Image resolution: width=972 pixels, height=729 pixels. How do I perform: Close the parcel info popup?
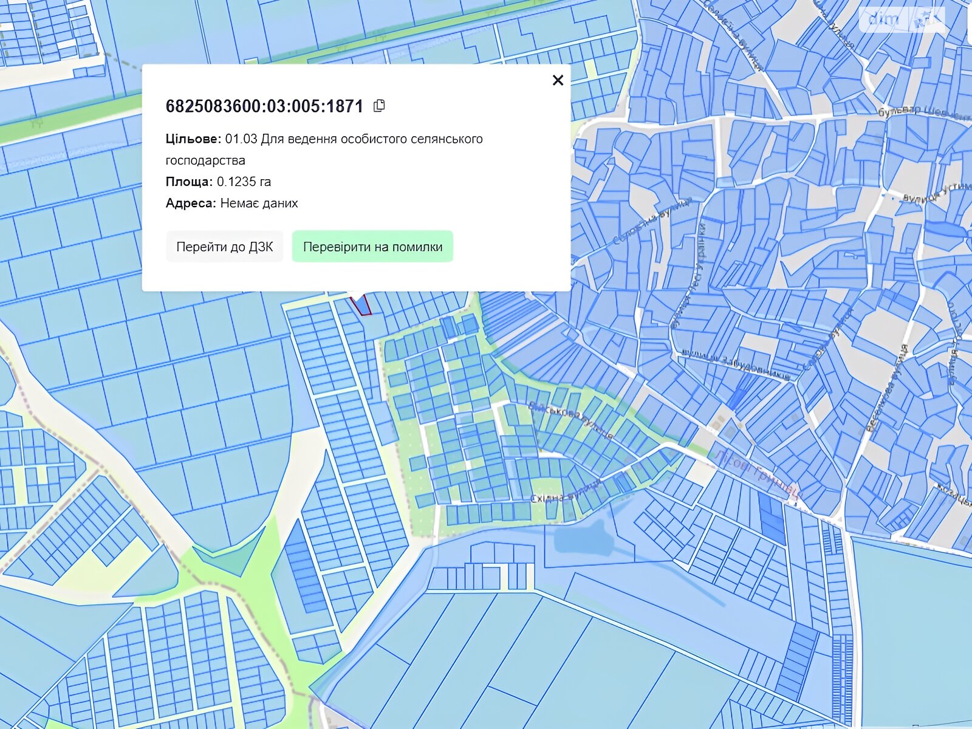[558, 80]
